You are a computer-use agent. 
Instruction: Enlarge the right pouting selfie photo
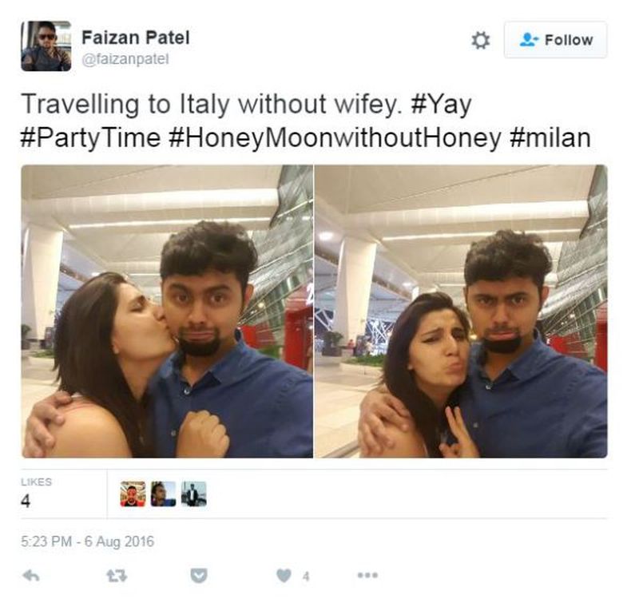[462, 311]
